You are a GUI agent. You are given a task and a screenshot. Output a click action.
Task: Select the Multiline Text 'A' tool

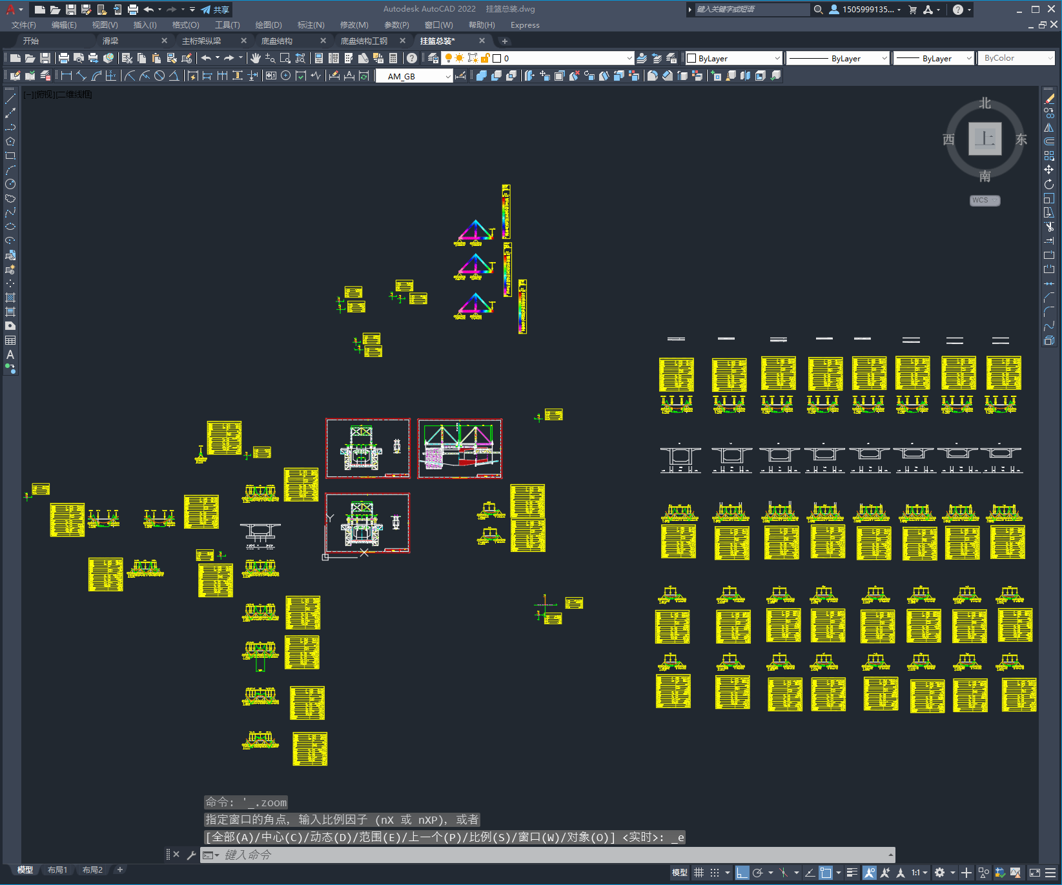coord(10,354)
